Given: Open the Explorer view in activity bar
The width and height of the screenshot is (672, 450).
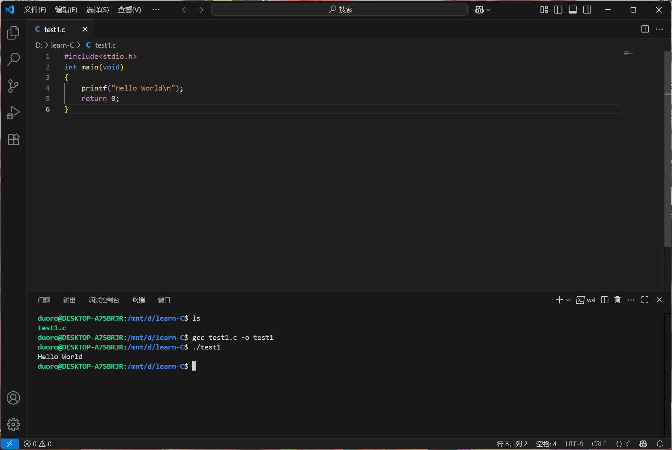Looking at the screenshot, I should click(x=13, y=33).
